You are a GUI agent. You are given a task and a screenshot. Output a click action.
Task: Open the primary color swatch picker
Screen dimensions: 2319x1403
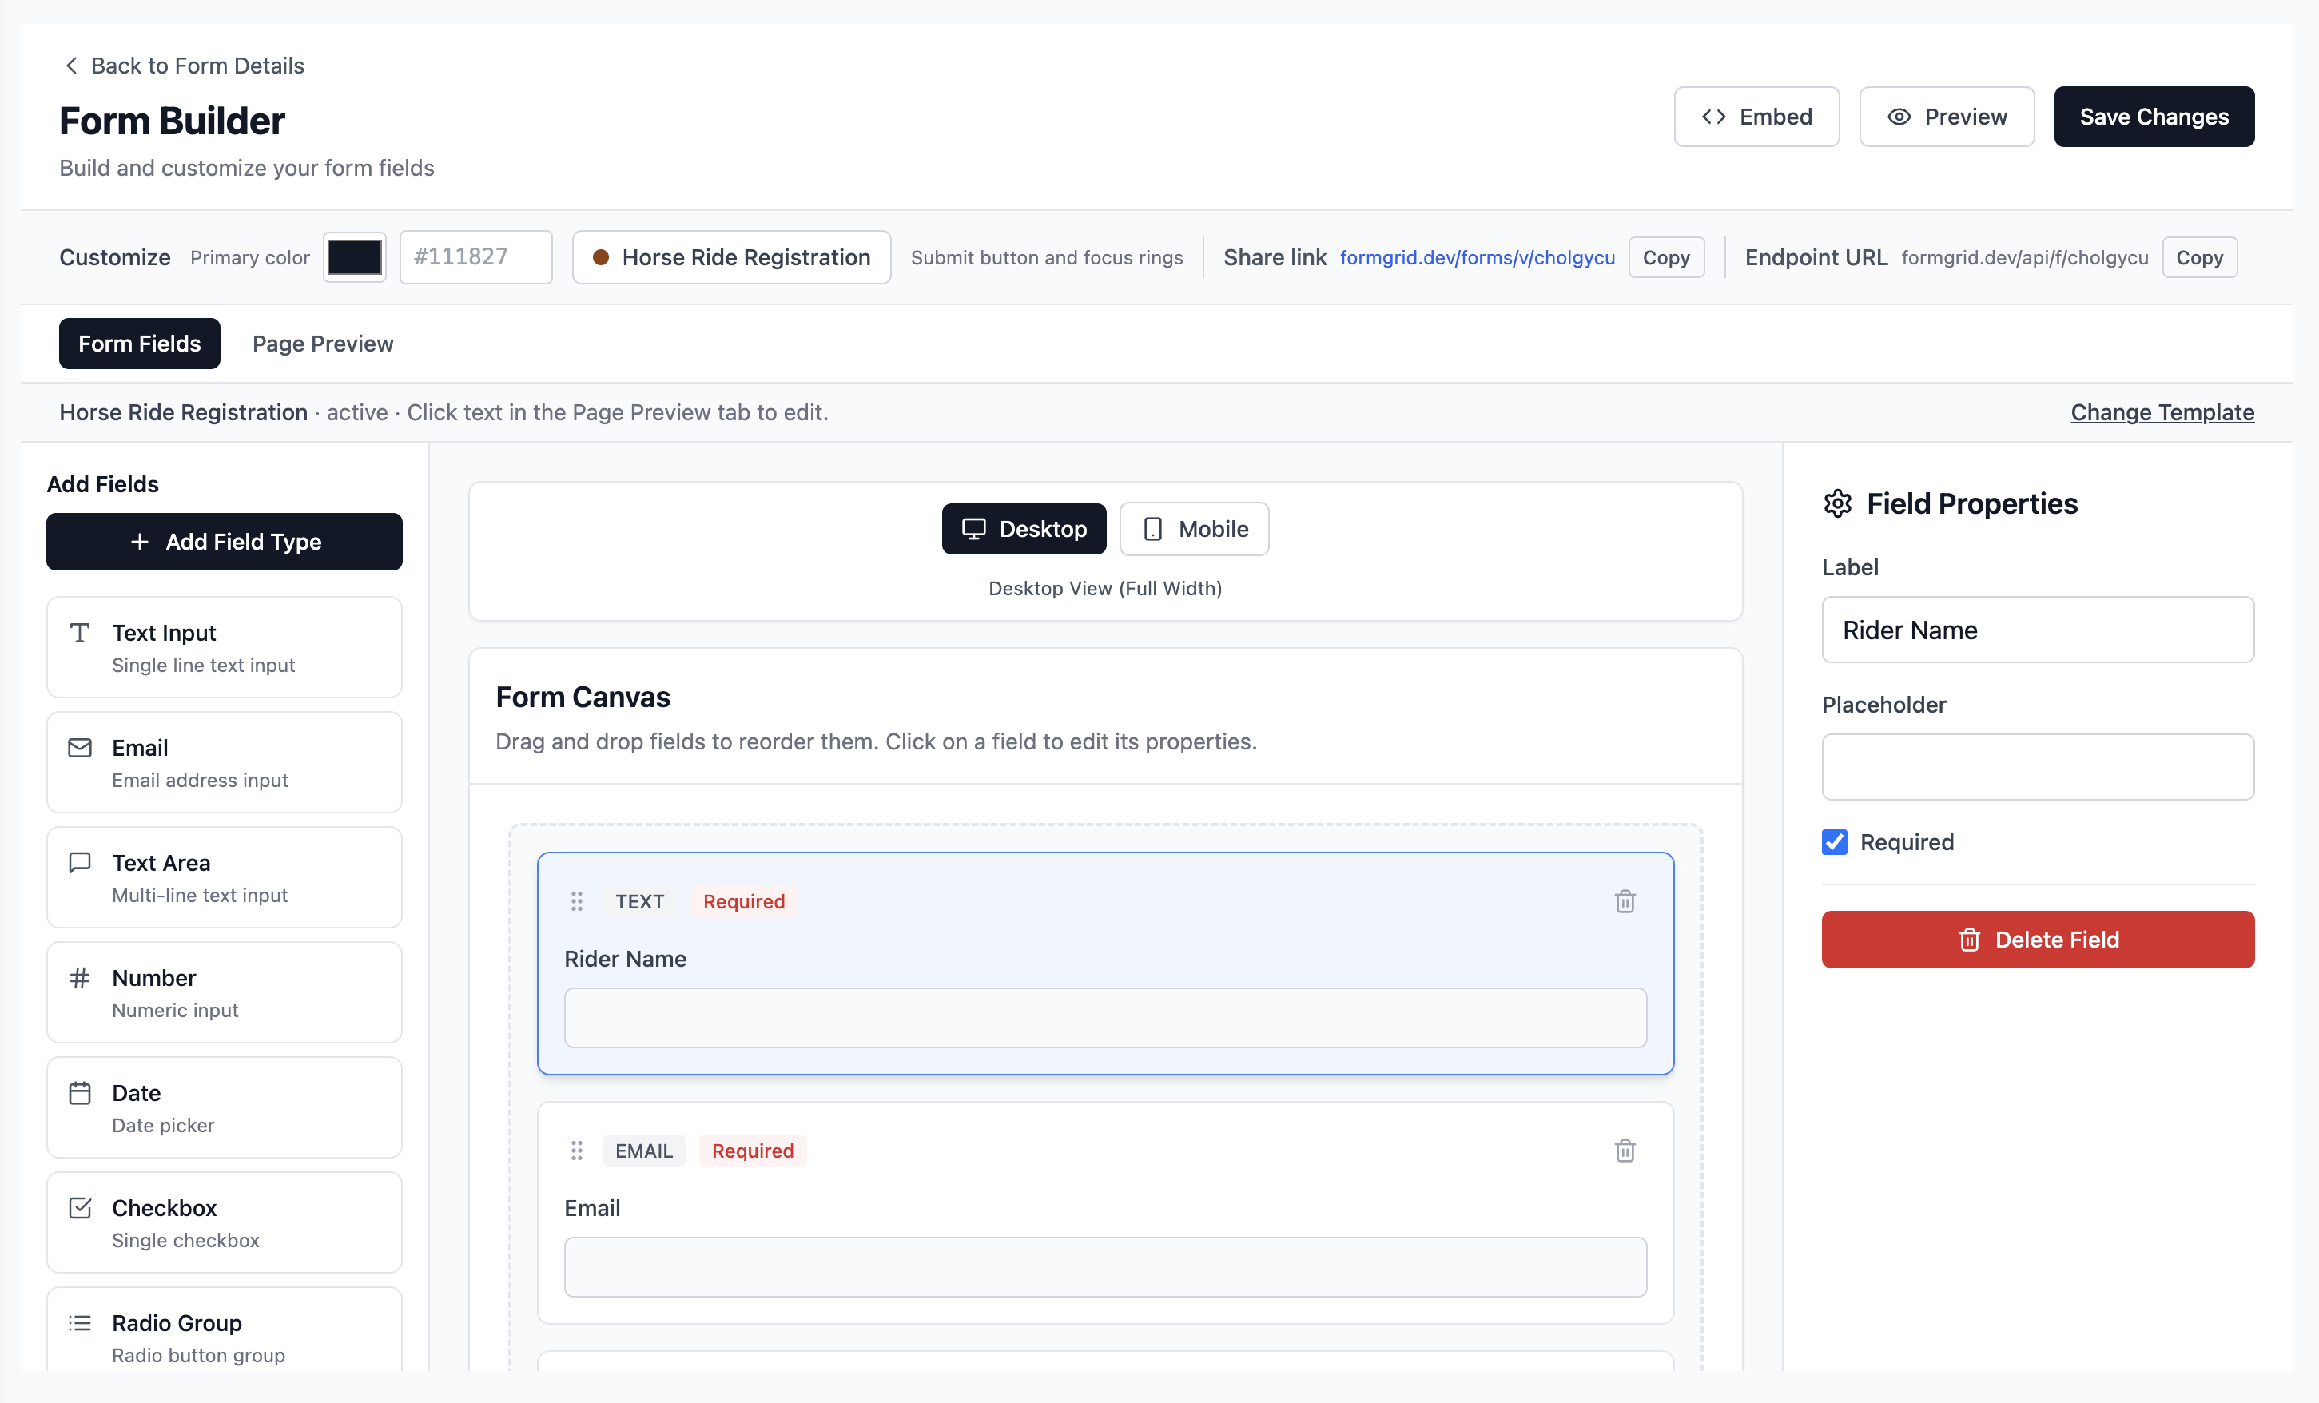click(x=354, y=257)
